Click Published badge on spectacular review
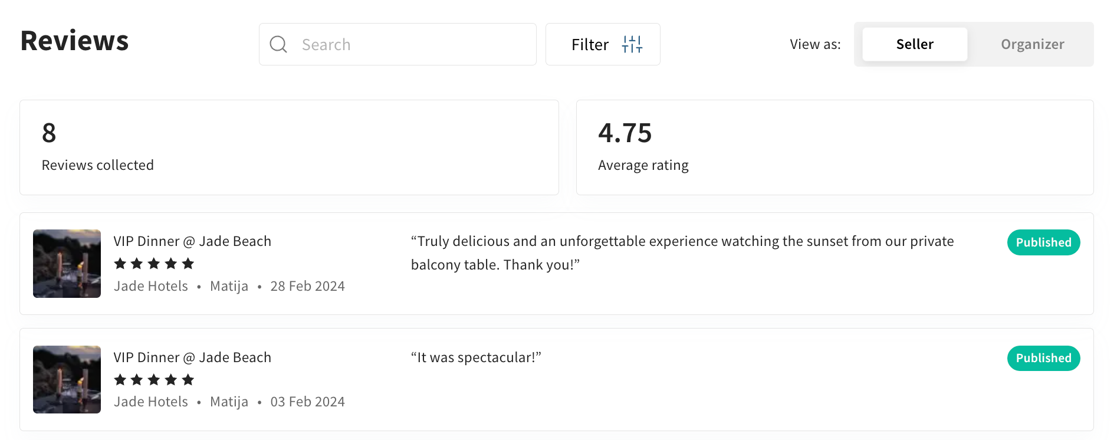This screenshot has height=440, width=1117. tap(1043, 358)
